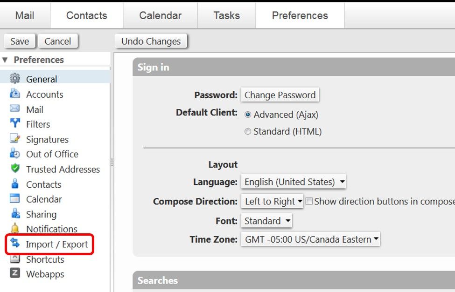Click the Undo Changes button
455x292 pixels.
(x=151, y=41)
